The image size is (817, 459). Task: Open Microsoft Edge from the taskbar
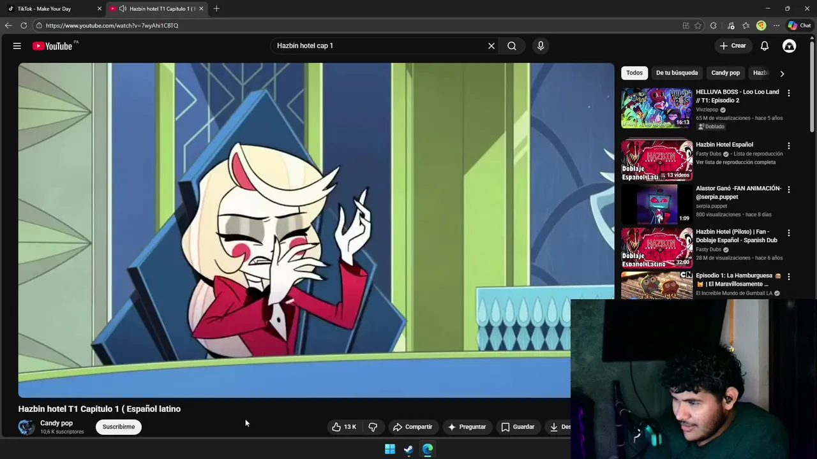tap(428, 449)
